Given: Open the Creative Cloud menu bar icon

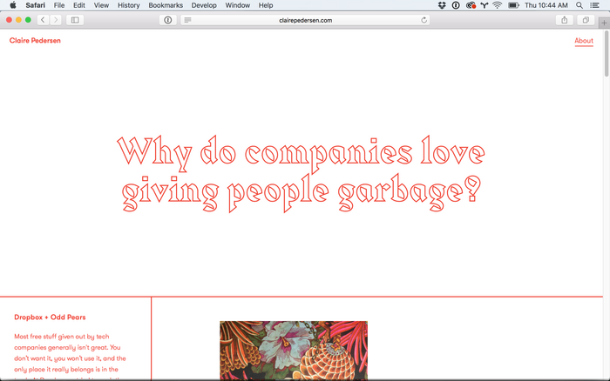Looking at the screenshot, I should click(471, 5).
